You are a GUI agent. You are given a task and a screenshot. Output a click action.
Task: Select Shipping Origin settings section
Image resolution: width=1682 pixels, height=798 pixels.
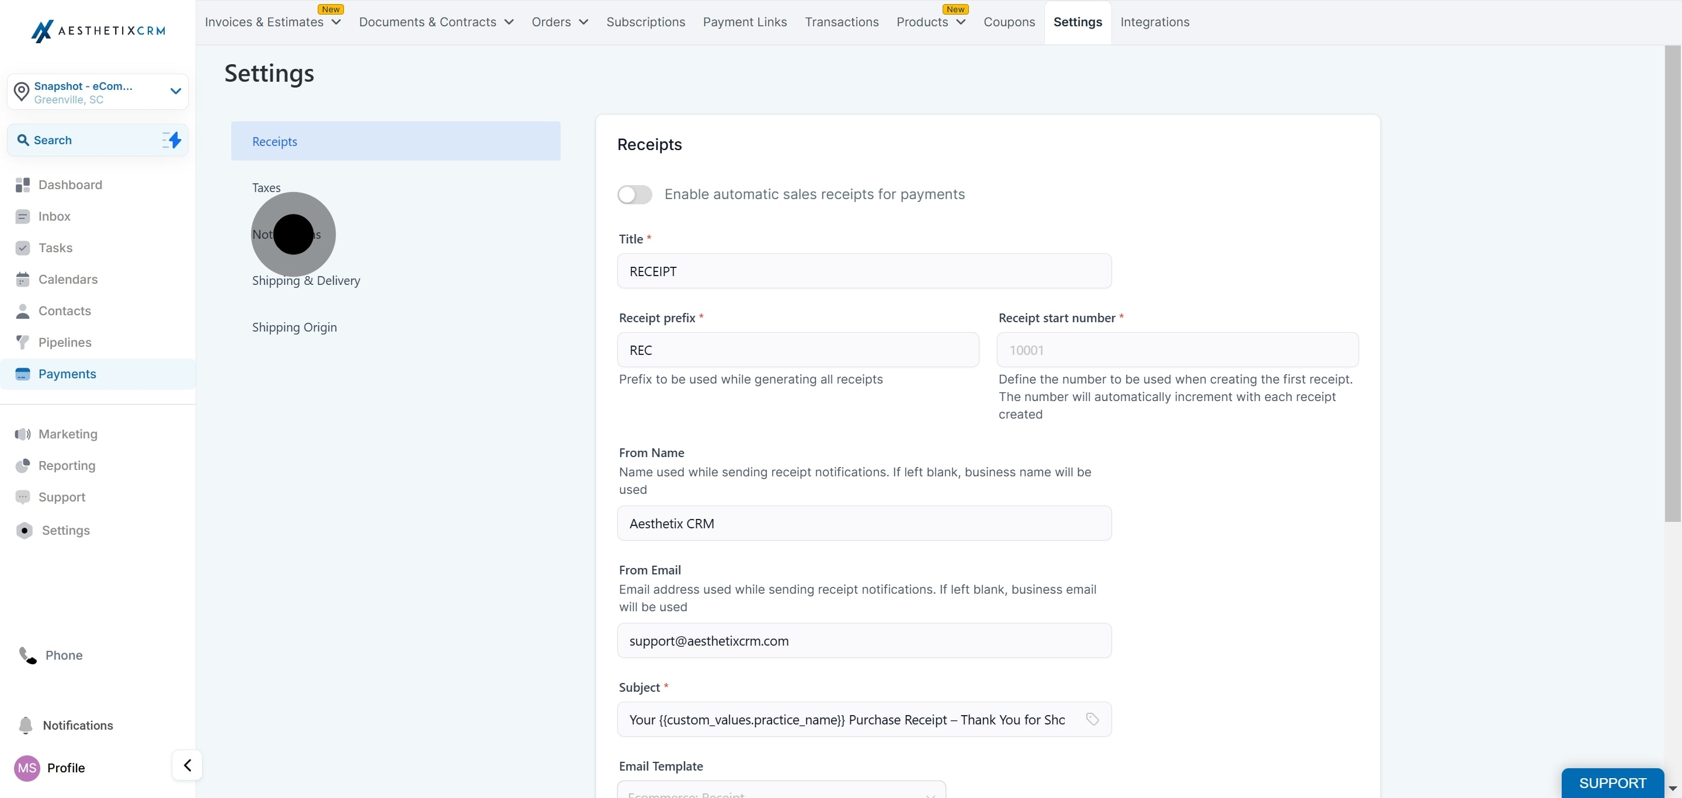coord(294,327)
